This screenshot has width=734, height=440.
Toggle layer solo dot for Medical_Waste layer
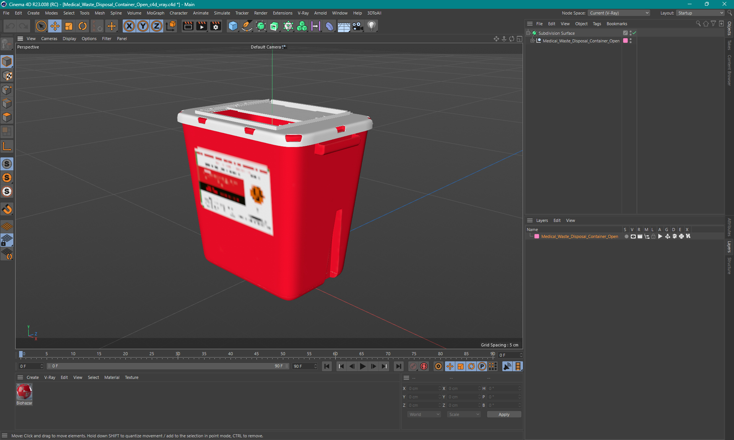(x=626, y=236)
